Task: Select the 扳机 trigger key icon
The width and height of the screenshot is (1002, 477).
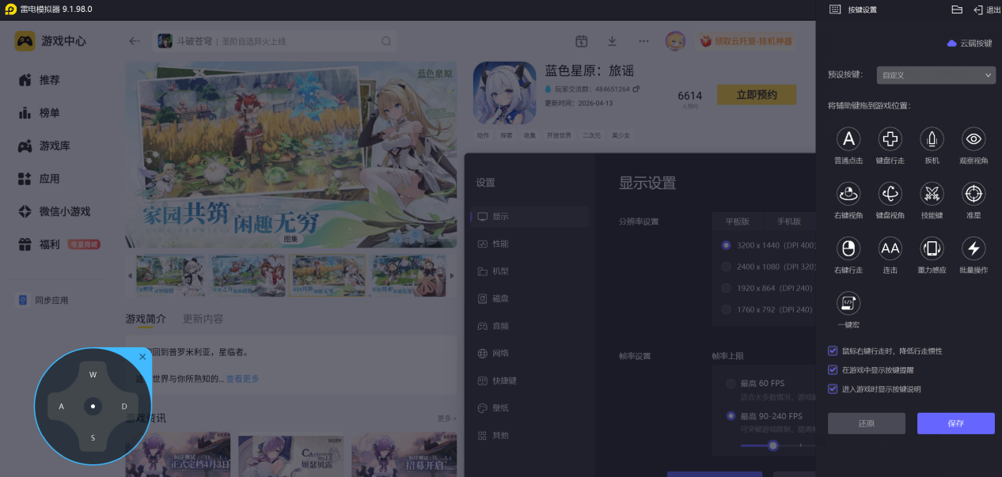Action: (x=932, y=139)
